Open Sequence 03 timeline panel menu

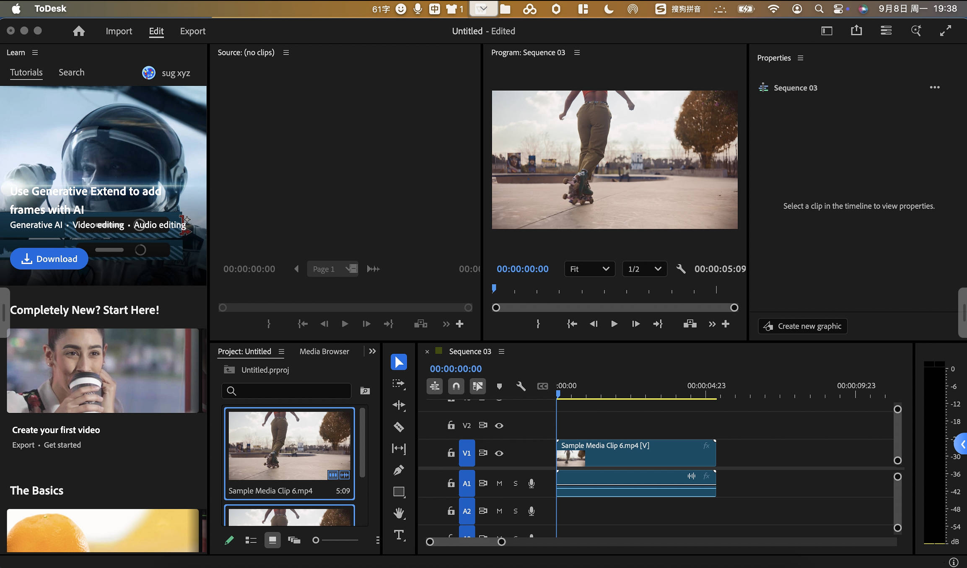[501, 351]
